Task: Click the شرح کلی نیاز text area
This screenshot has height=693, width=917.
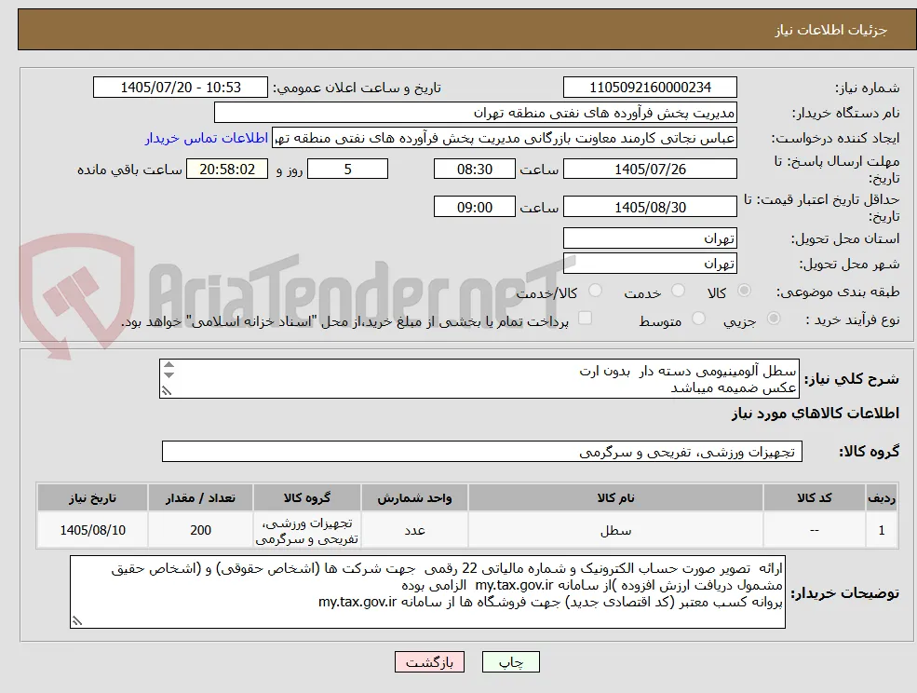Action: point(479,379)
